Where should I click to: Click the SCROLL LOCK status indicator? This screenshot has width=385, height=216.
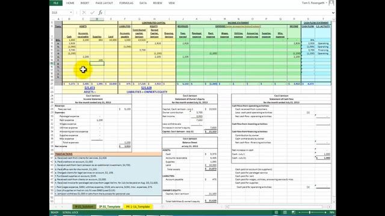[x=70, y=212]
